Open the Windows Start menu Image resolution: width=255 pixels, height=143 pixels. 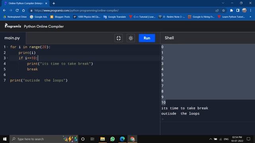tap(5, 139)
